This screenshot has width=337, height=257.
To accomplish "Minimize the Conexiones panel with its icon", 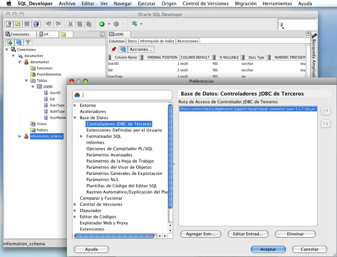I will click(x=102, y=35).
